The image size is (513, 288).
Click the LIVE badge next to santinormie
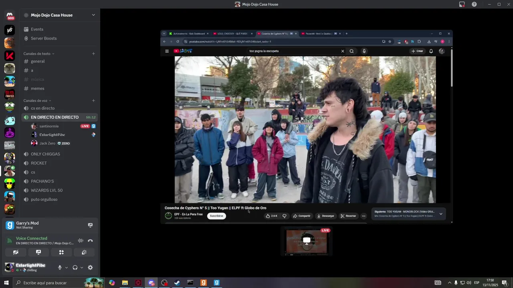(85, 126)
